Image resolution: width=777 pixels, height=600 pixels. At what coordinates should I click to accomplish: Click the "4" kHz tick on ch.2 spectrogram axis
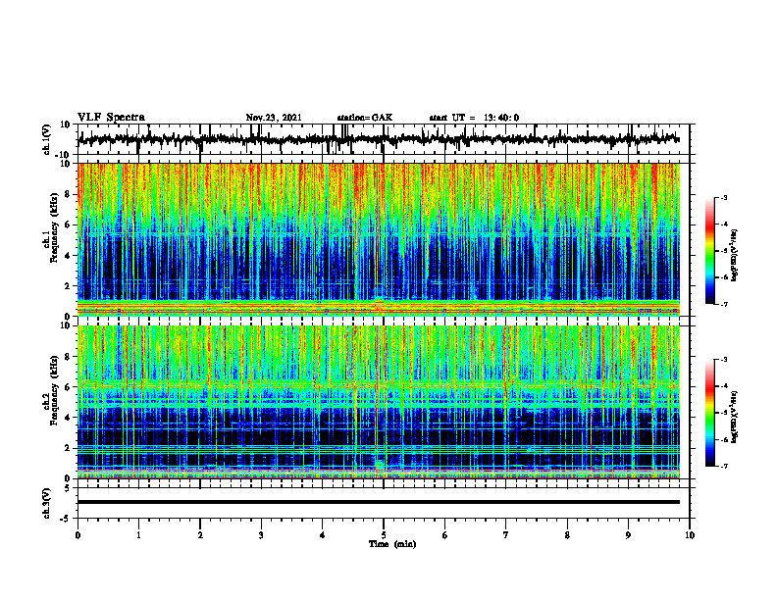pos(69,418)
